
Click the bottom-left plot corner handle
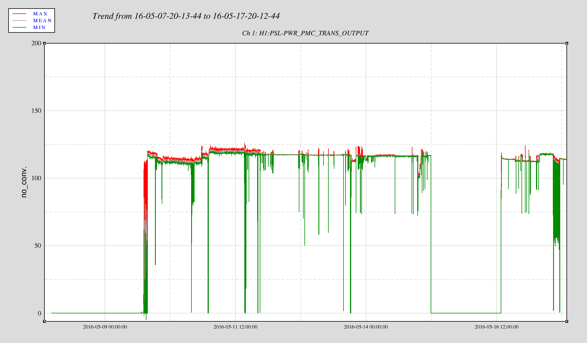(44, 321)
